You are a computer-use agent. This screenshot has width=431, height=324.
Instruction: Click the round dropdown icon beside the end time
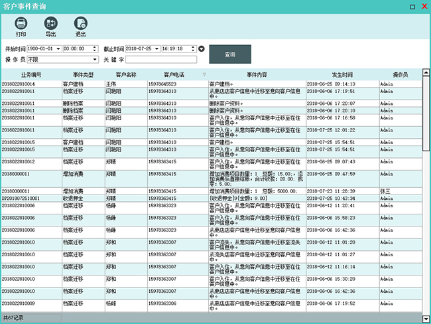coord(202,48)
